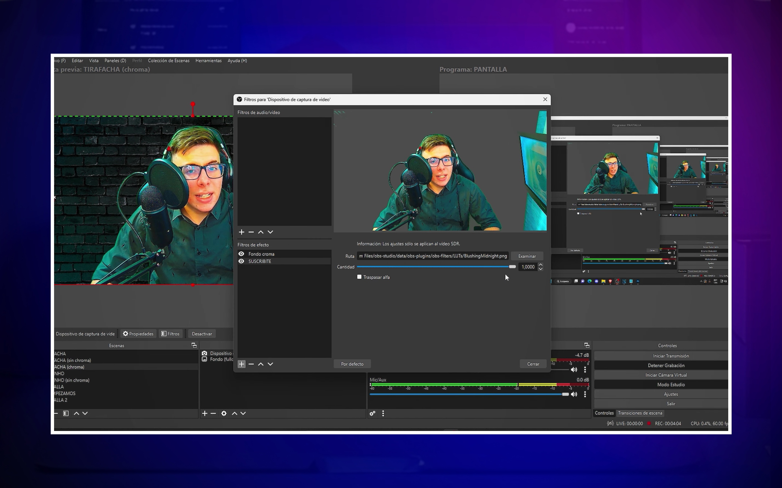Viewport: 782px width, 488px height.
Task: Click the Por defecto button
Action: (x=352, y=364)
